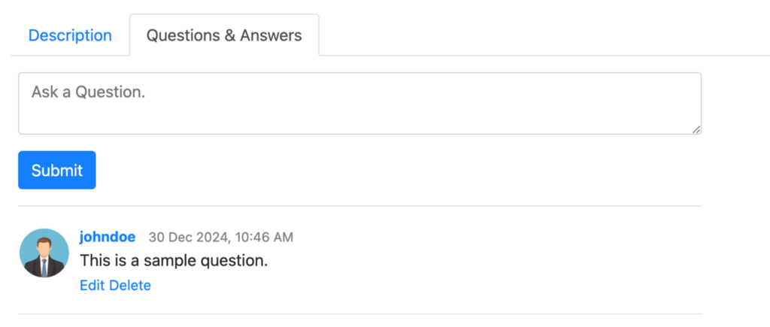Viewport: 770px width, 327px height.
Task: Delete the sample question
Action: (x=130, y=285)
